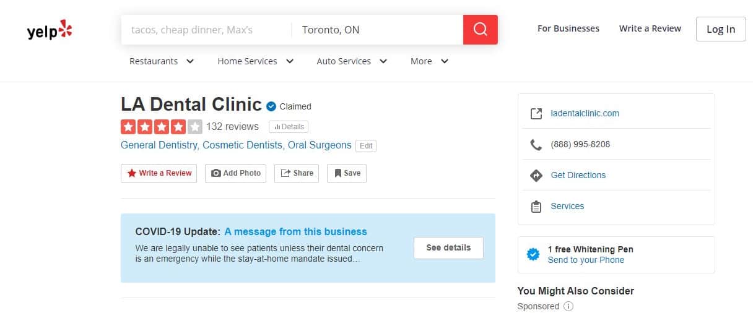
Task: Open the More categories menu
Action: [x=429, y=61]
